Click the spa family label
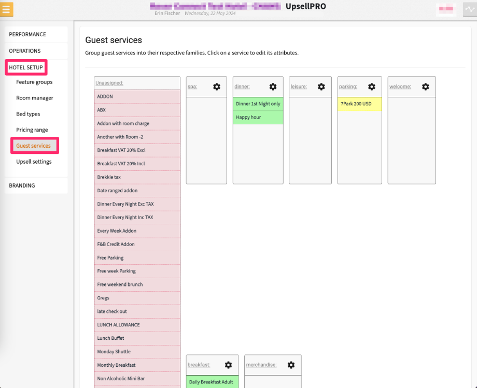 [x=192, y=87]
